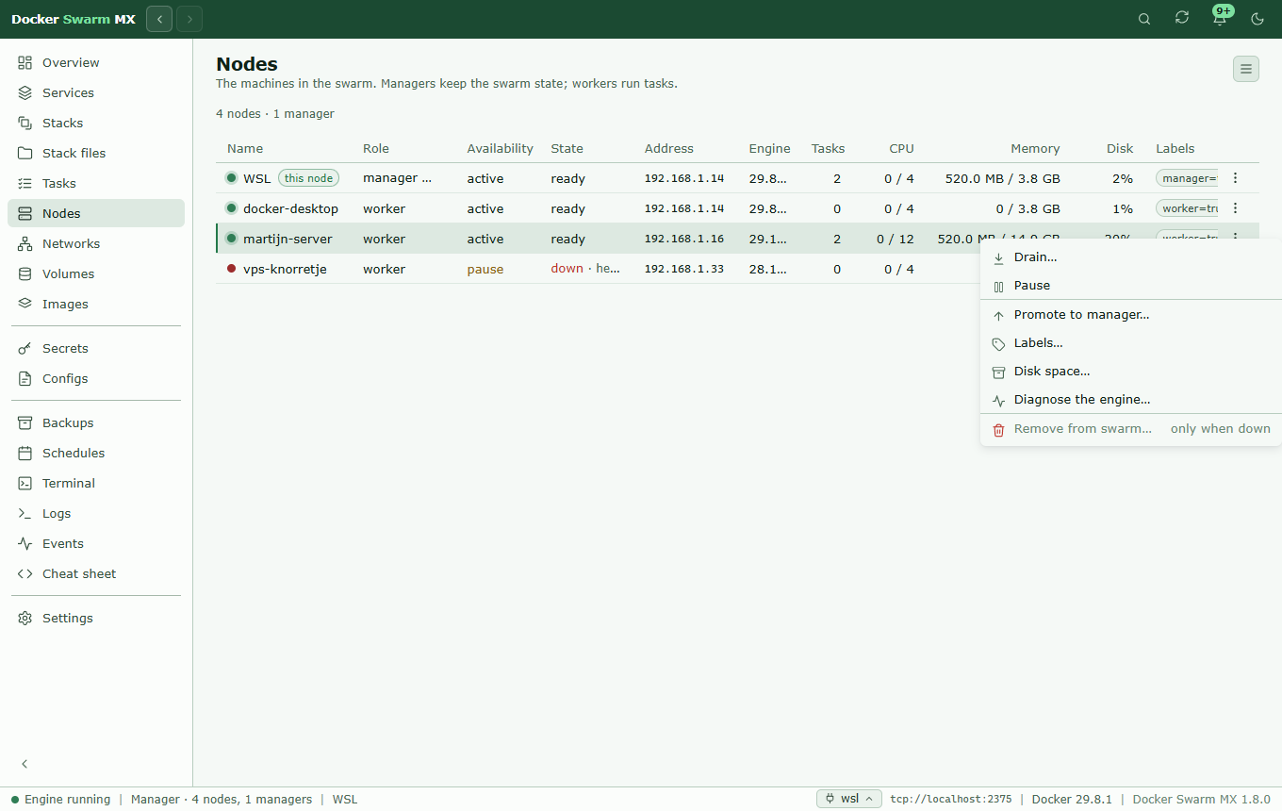Screen dimensions: 1282x811
Task: Collapse the sidebar with the chevron
Action: pyautogui.click(x=25, y=764)
